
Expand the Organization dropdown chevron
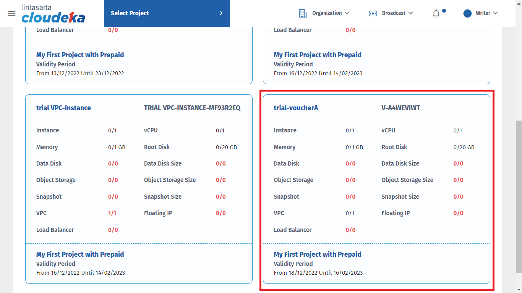(x=347, y=13)
